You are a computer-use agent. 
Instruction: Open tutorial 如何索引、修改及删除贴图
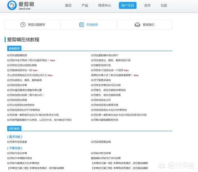pos(106,95)
